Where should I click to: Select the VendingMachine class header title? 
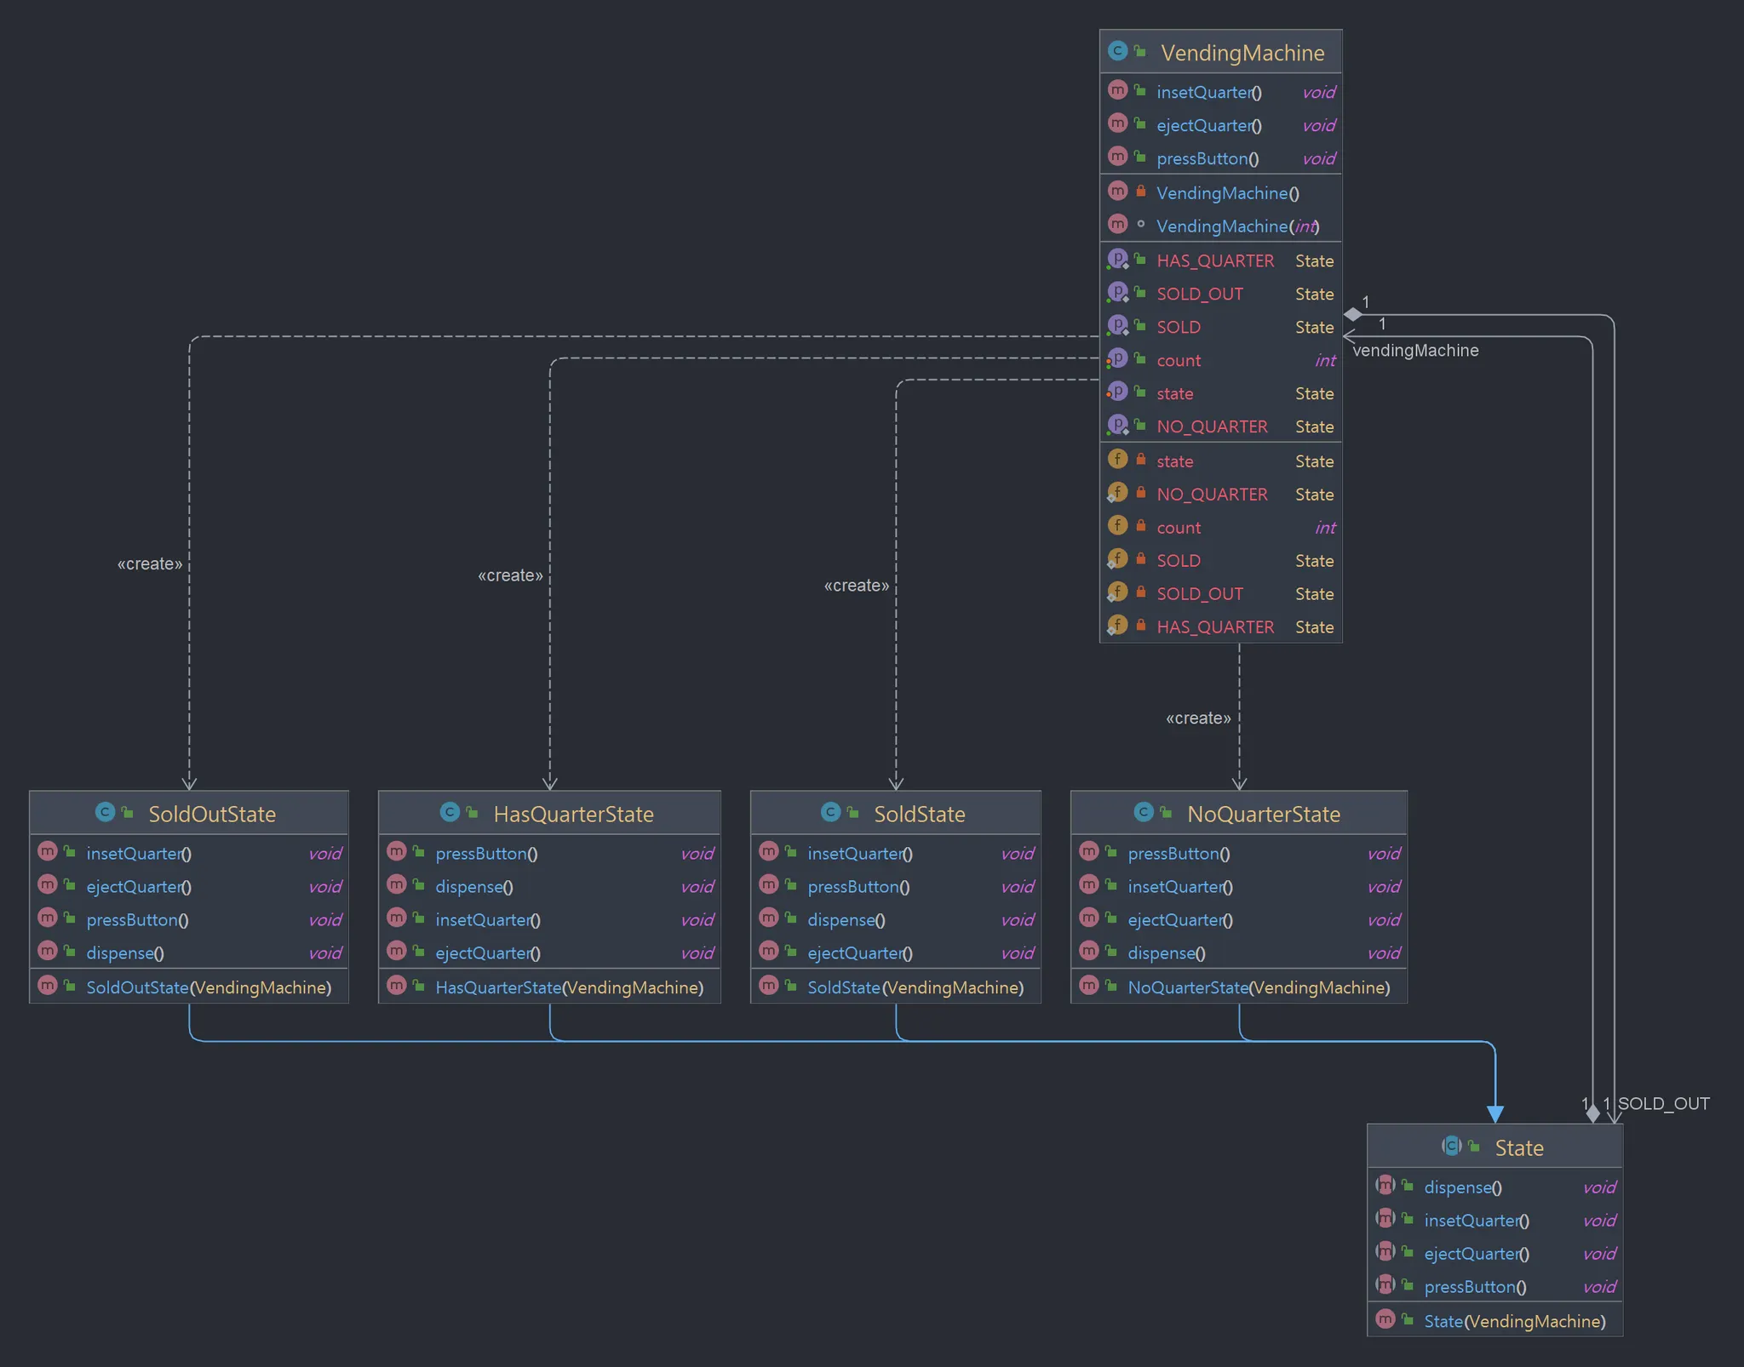(x=1242, y=53)
